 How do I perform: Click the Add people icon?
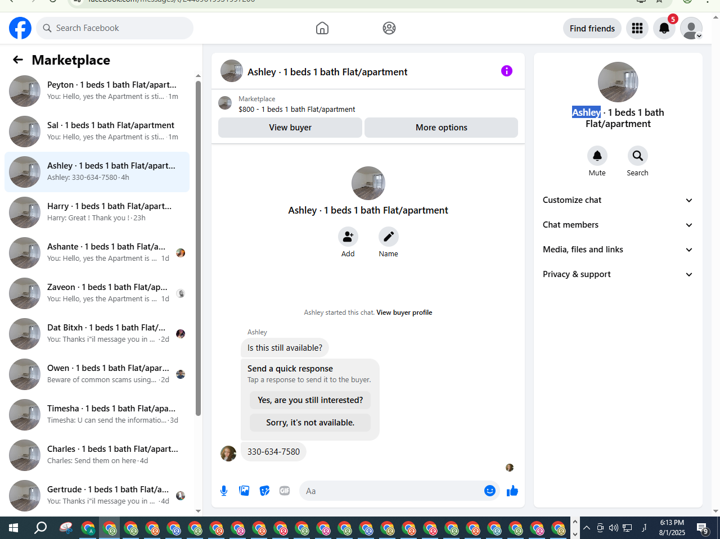(x=348, y=237)
